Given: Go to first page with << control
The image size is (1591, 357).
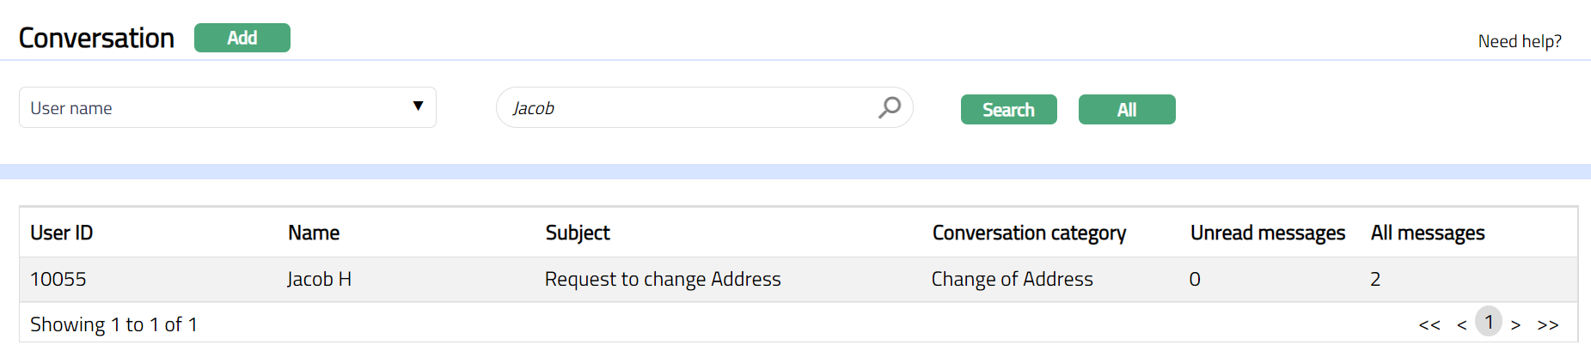Looking at the screenshot, I should pyautogui.click(x=1429, y=324).
